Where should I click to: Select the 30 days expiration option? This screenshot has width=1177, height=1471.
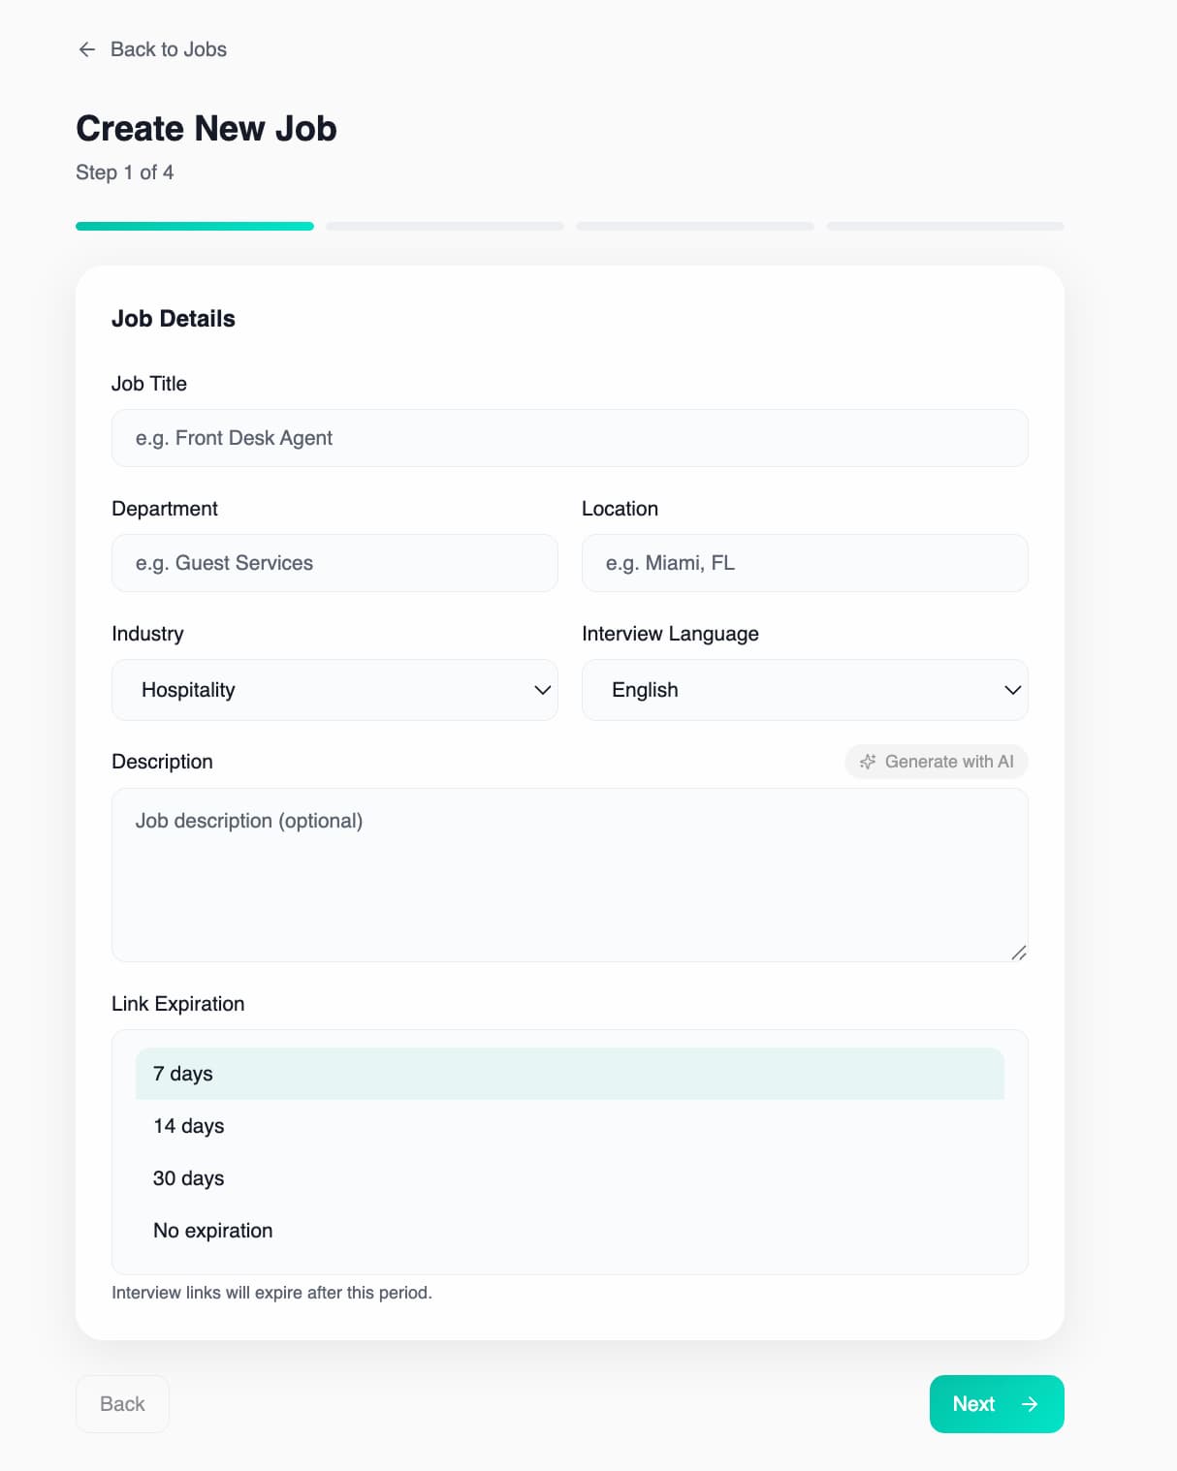pos(570,1178)
